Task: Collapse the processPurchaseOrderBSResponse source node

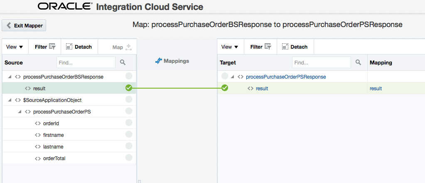Action: pyautogui.click(x=10, y=77)
